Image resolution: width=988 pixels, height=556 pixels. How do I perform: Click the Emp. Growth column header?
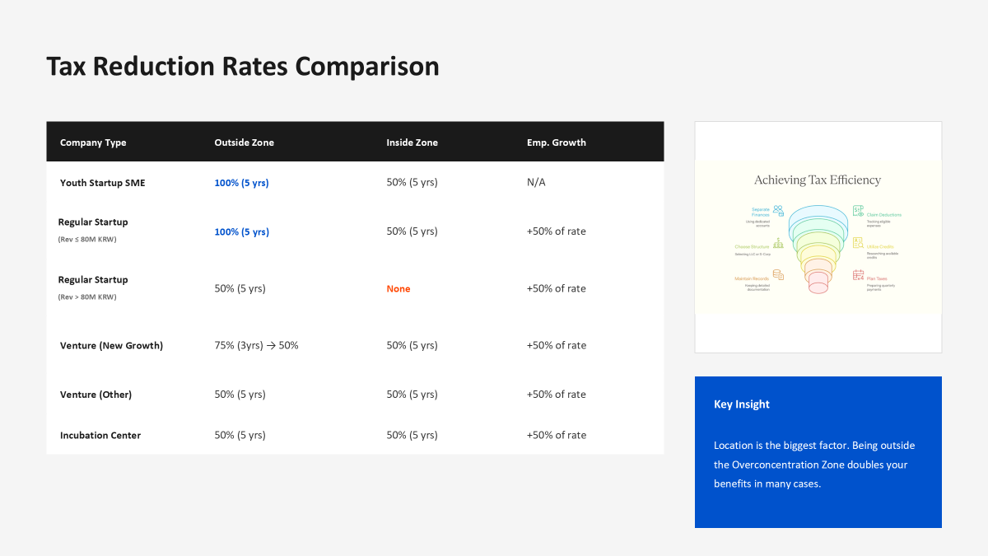pyautogui.click(x=556, y=143)
